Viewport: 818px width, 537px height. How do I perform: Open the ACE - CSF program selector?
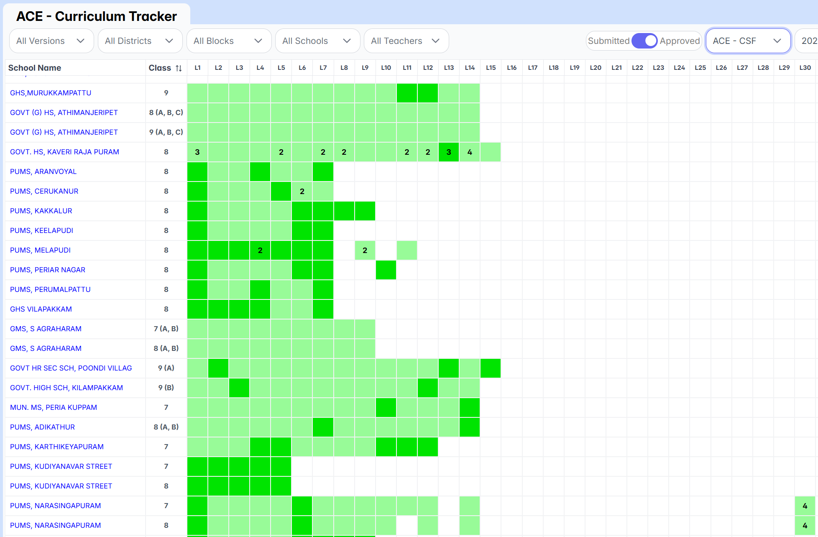point(747,41)
